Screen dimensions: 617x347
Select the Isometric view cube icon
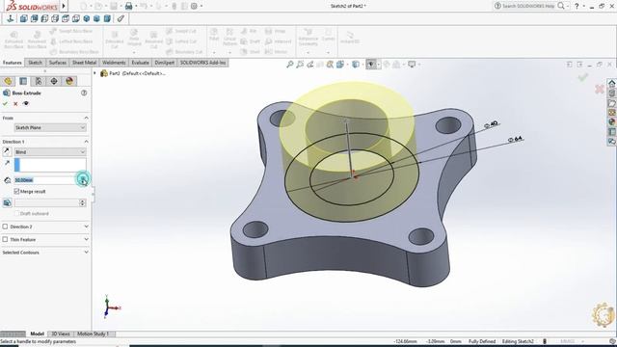(86, 18)
